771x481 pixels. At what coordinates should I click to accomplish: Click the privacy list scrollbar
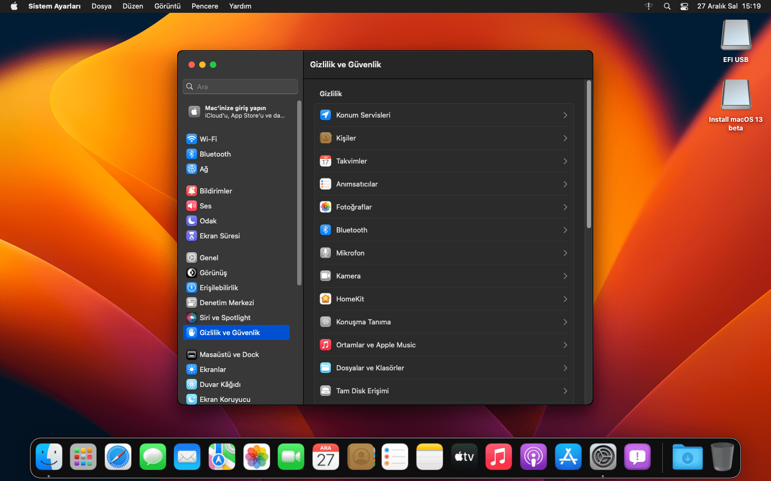pyautogui.click(x=589, y=155)
